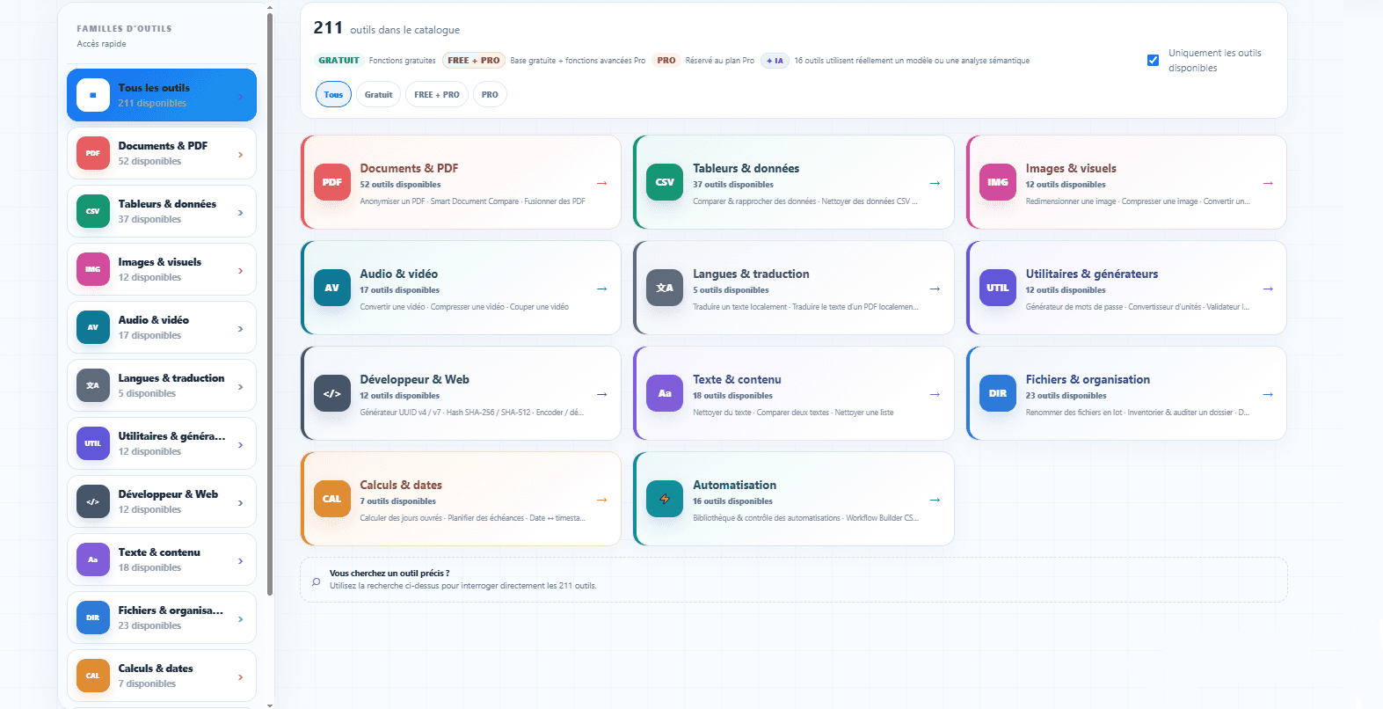Click '211 outils dans le catalogue' heading
This screenshot has width=1383, height=709.
(x=387, y=28)
